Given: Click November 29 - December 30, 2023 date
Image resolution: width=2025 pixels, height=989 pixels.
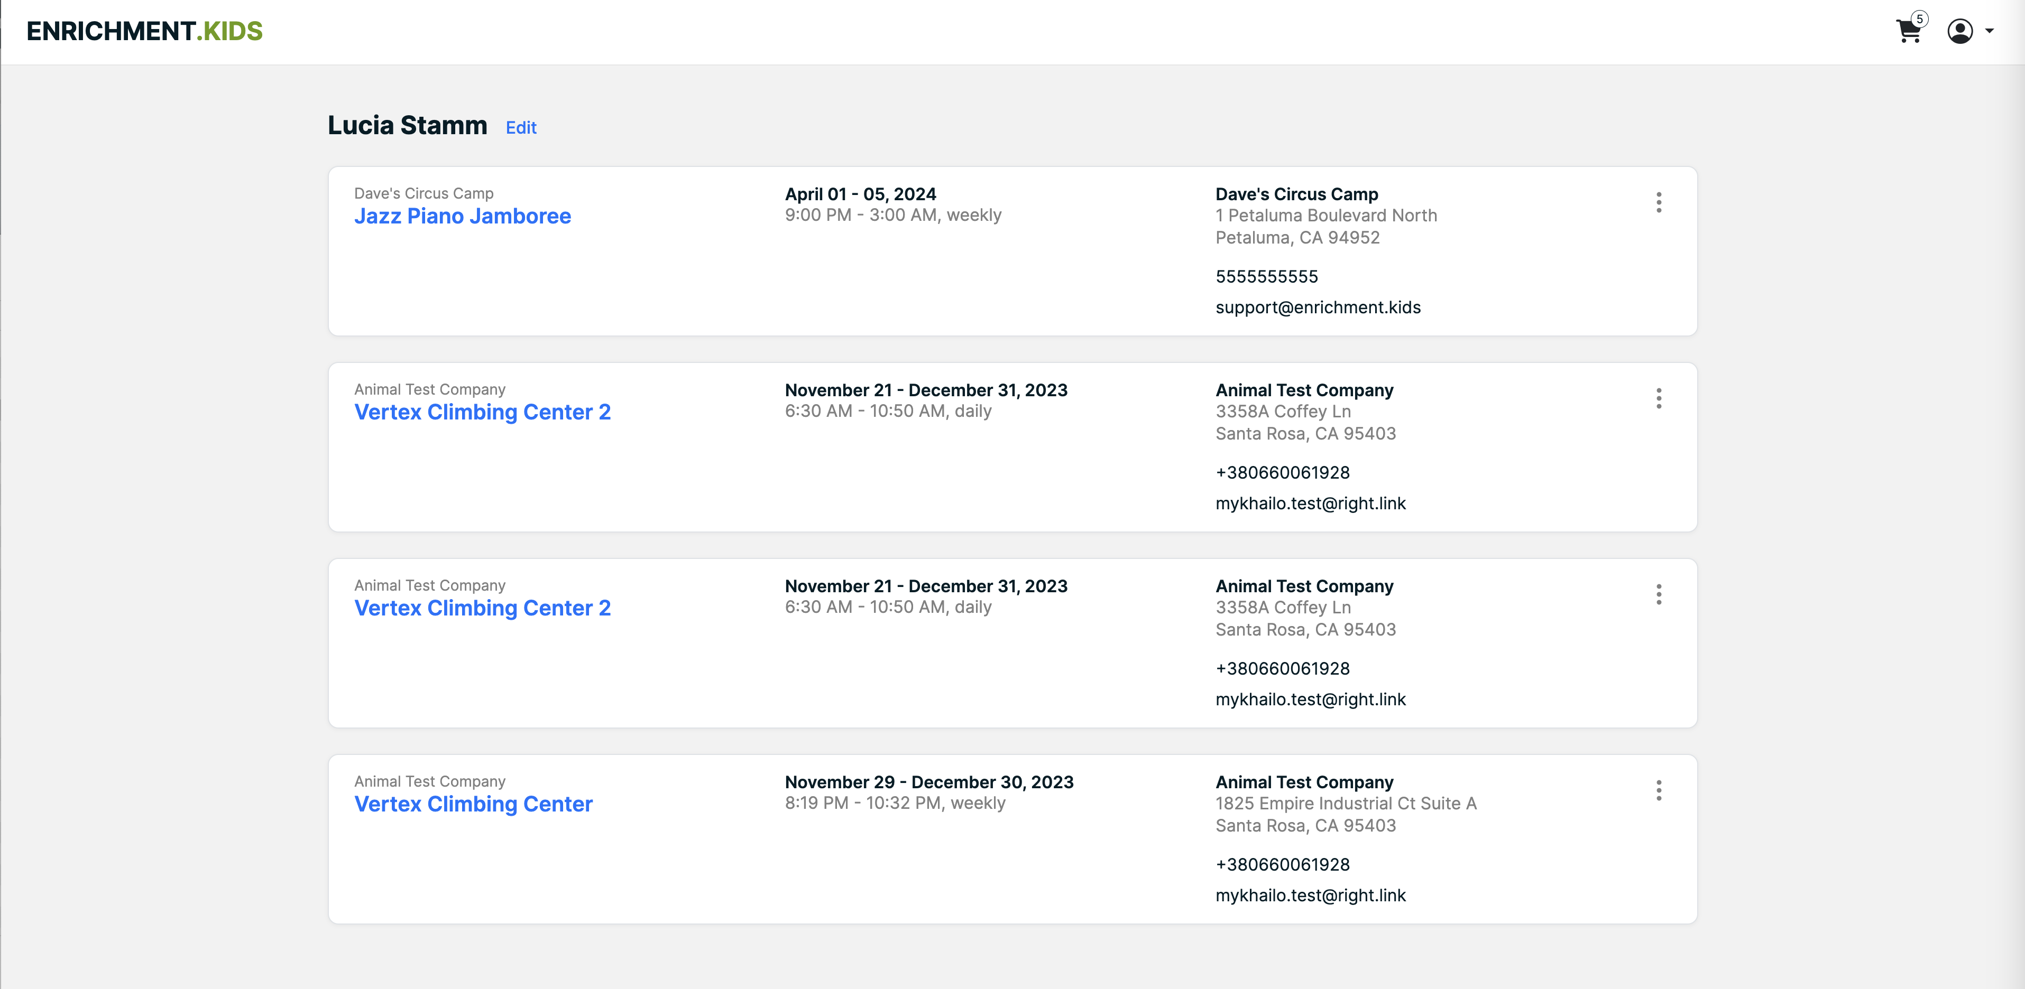Looking at the screenshot, I should click(x=929, y=782).
